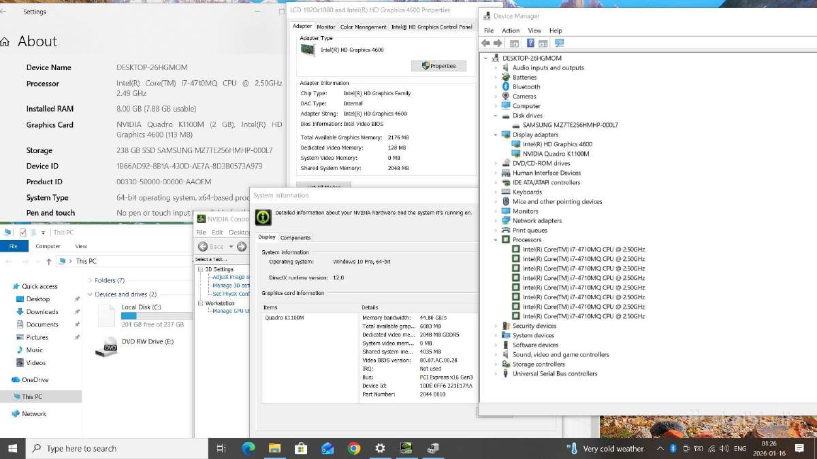Click the Back arrow in Device Manager toolbar

click(x=485, y=43)
